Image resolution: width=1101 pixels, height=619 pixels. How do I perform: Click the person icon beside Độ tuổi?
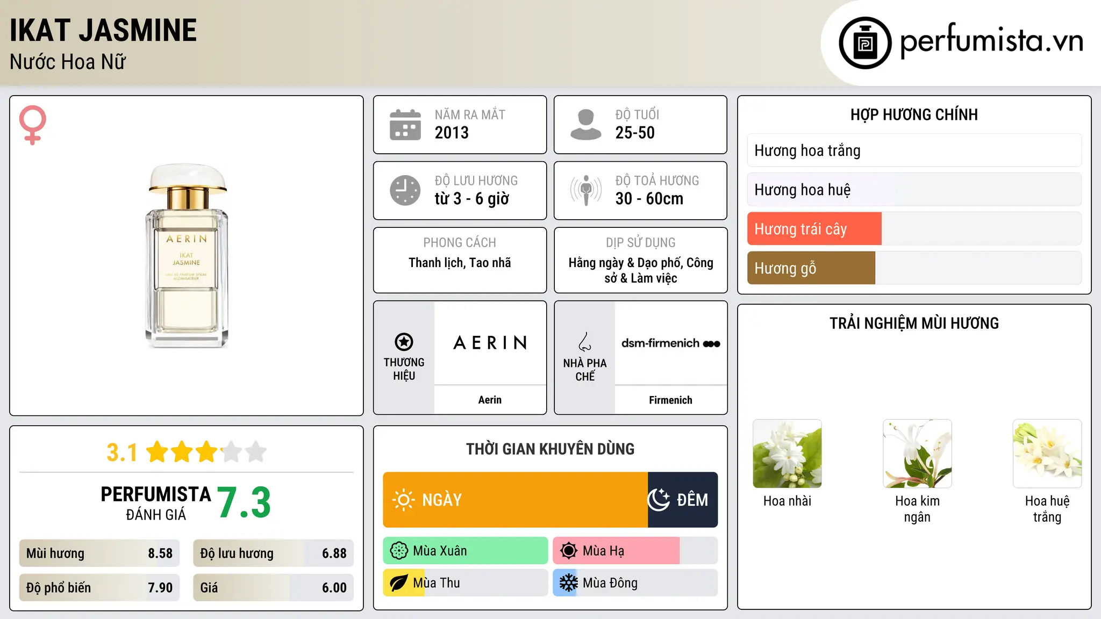[x=585, y=125]
